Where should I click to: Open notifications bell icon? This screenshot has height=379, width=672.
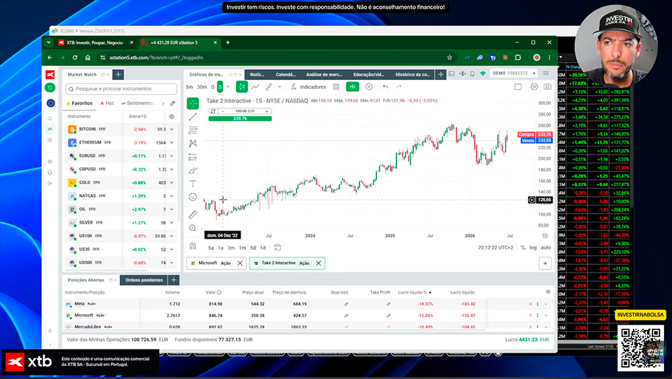472,74
